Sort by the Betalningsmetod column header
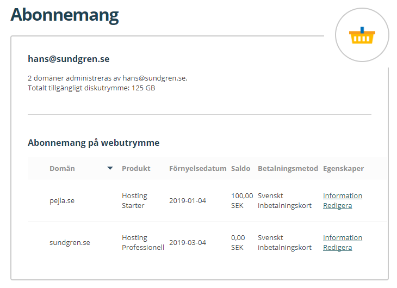 [x=288, y=168]
